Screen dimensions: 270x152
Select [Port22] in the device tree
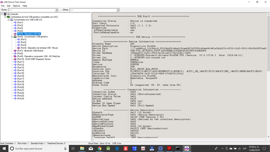click(x=21, y=93)
